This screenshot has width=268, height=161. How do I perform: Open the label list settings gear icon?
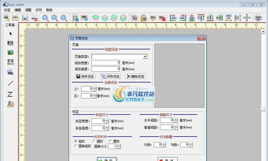[x=75, y=18]
